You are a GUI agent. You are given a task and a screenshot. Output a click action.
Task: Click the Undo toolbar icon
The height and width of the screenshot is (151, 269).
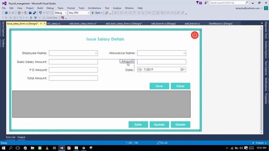40,13
